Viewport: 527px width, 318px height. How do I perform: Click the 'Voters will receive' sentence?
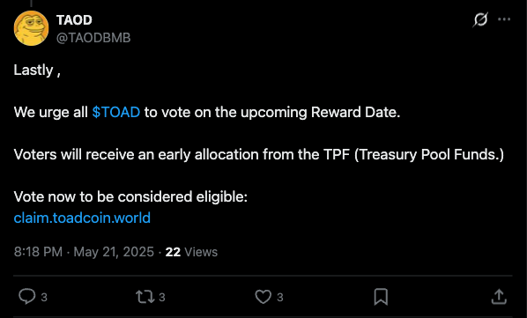(x=259, y=155)
